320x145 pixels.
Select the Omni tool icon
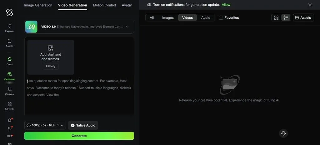9,61
